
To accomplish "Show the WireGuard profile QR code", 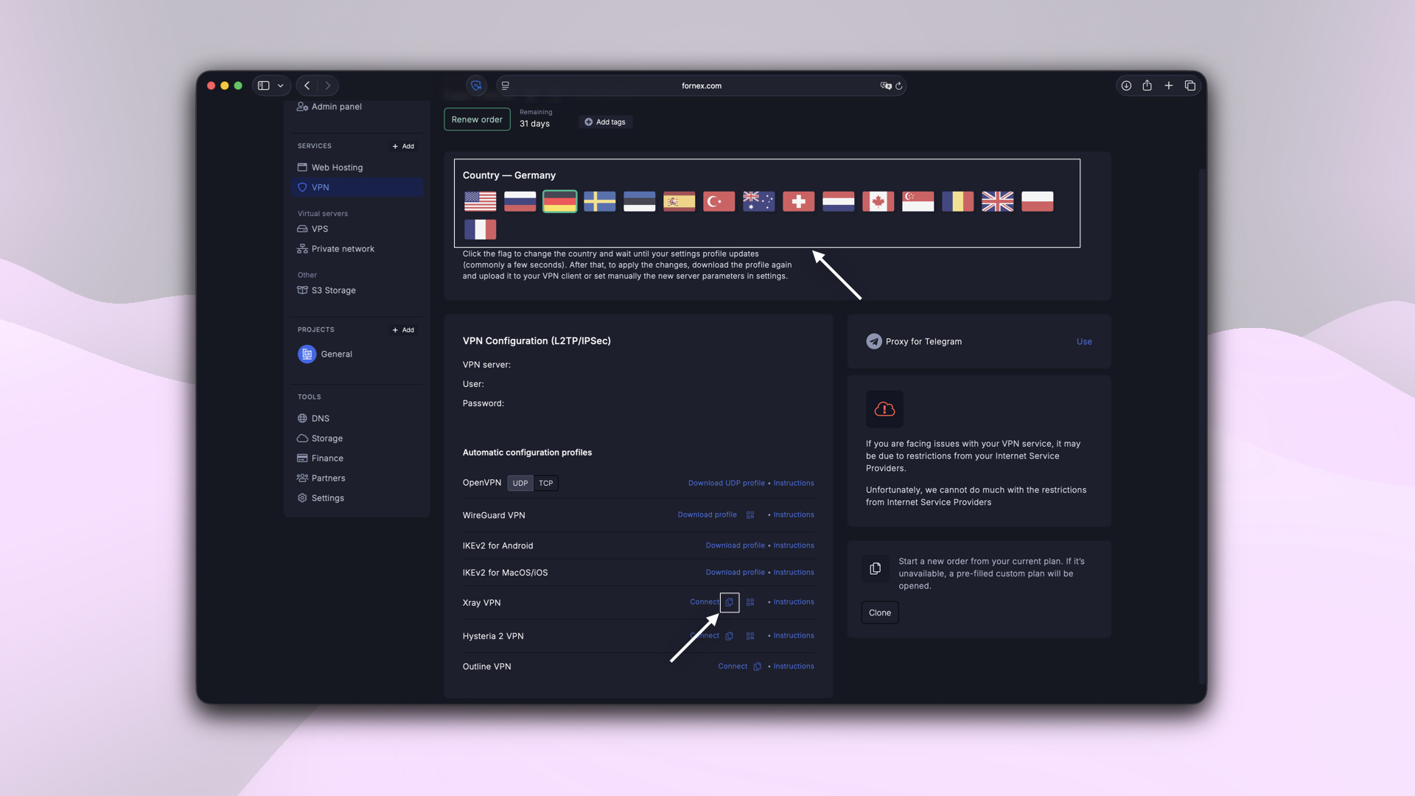I will tap(750, 514).
